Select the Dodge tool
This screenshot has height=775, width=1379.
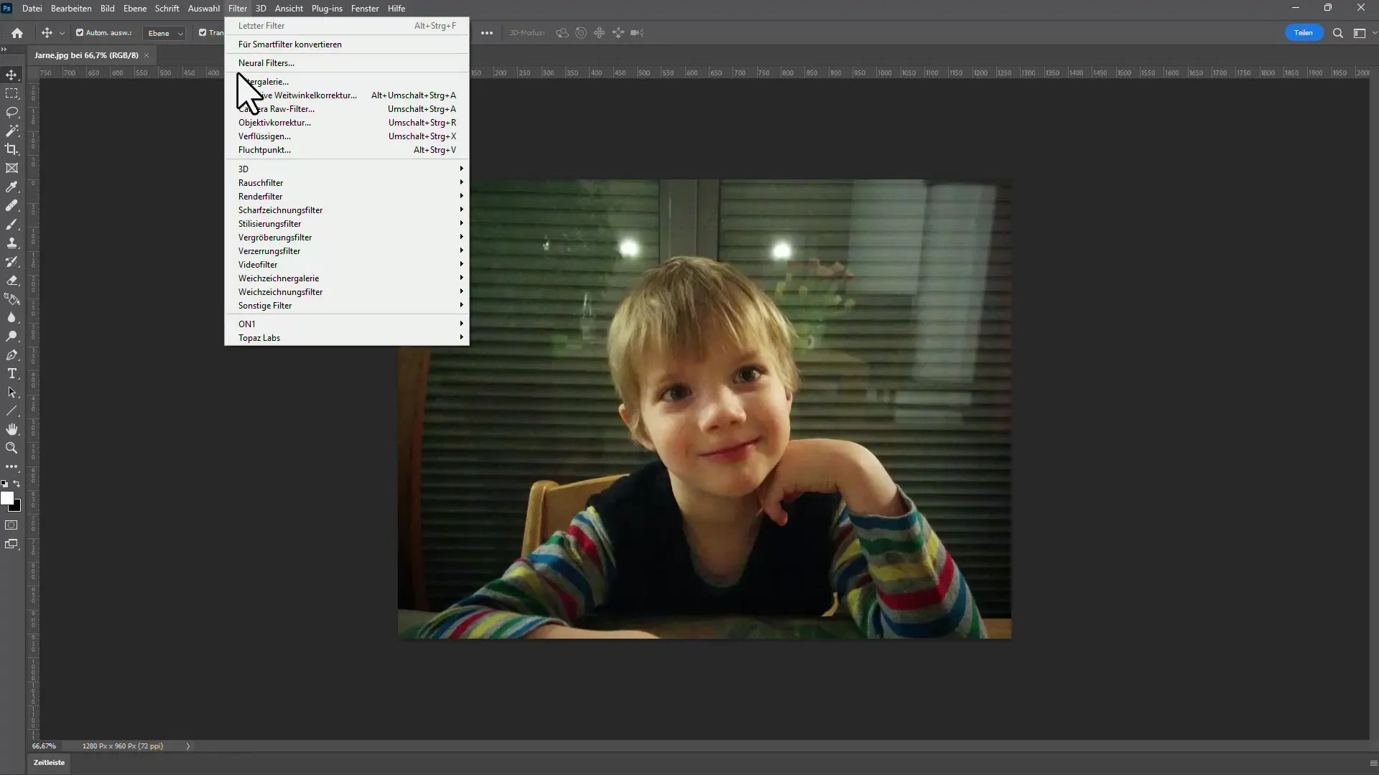point(11,336)
